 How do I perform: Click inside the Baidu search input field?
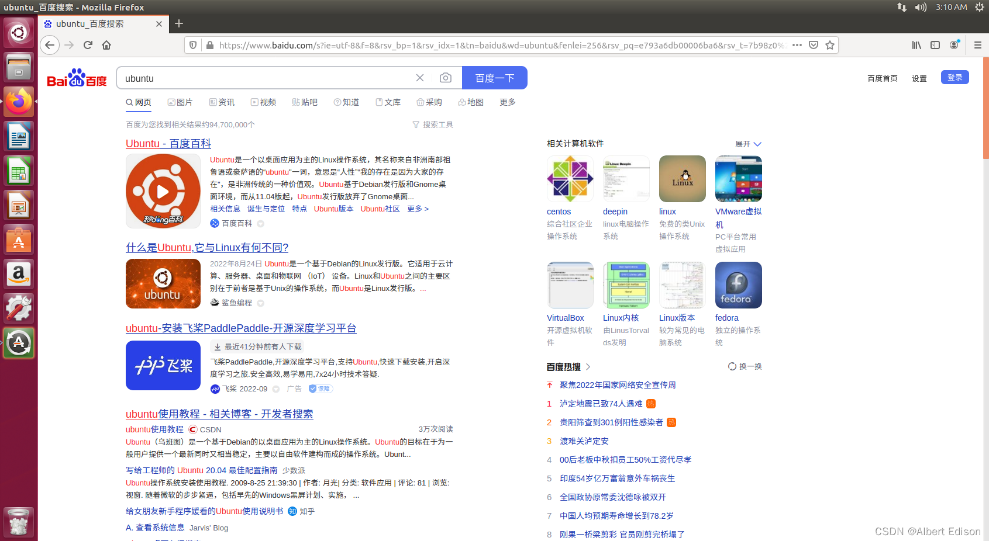click(x=266, y=78)
